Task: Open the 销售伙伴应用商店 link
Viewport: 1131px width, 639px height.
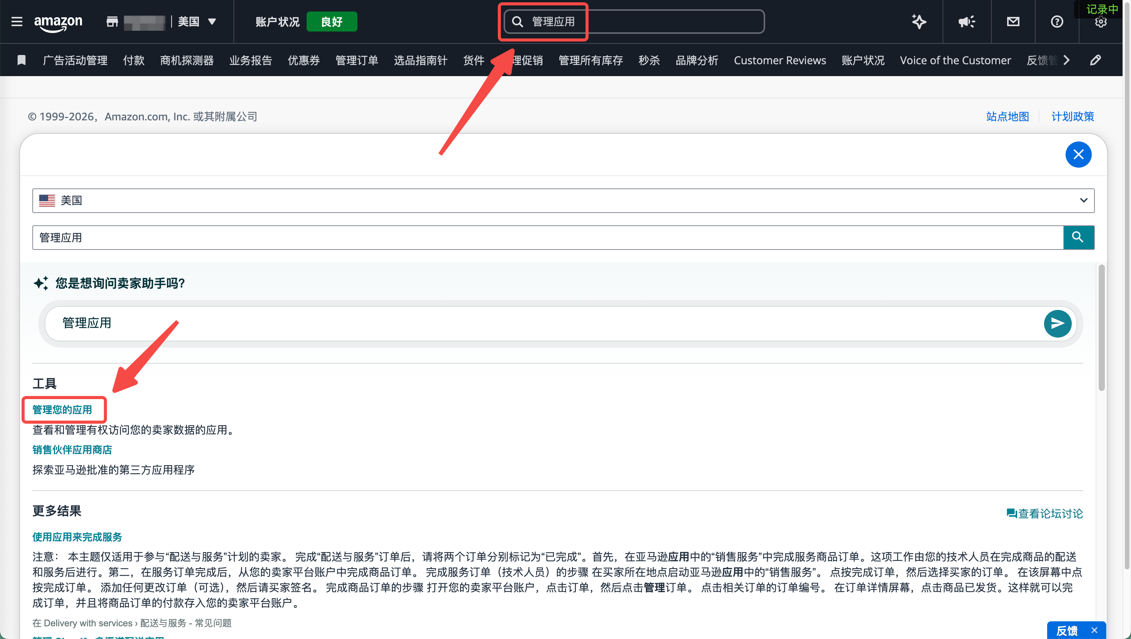Action: coord(72,450)
